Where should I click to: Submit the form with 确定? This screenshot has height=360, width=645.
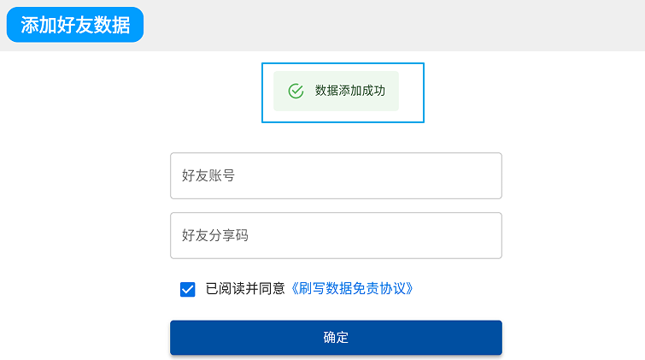click(x=336, y=338)
